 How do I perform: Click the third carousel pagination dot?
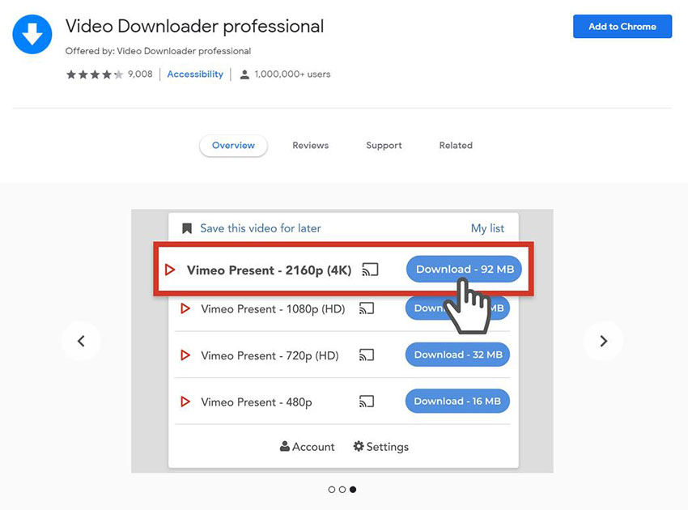[351, 489]
